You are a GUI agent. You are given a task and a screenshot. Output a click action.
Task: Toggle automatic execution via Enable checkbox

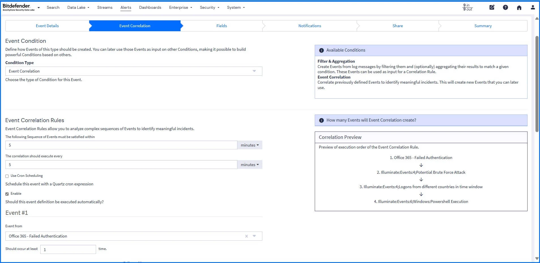7,194
